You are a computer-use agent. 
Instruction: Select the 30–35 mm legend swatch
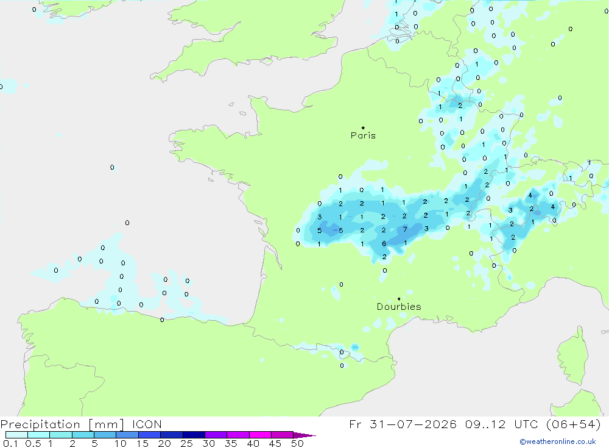[x=216, y=435]
